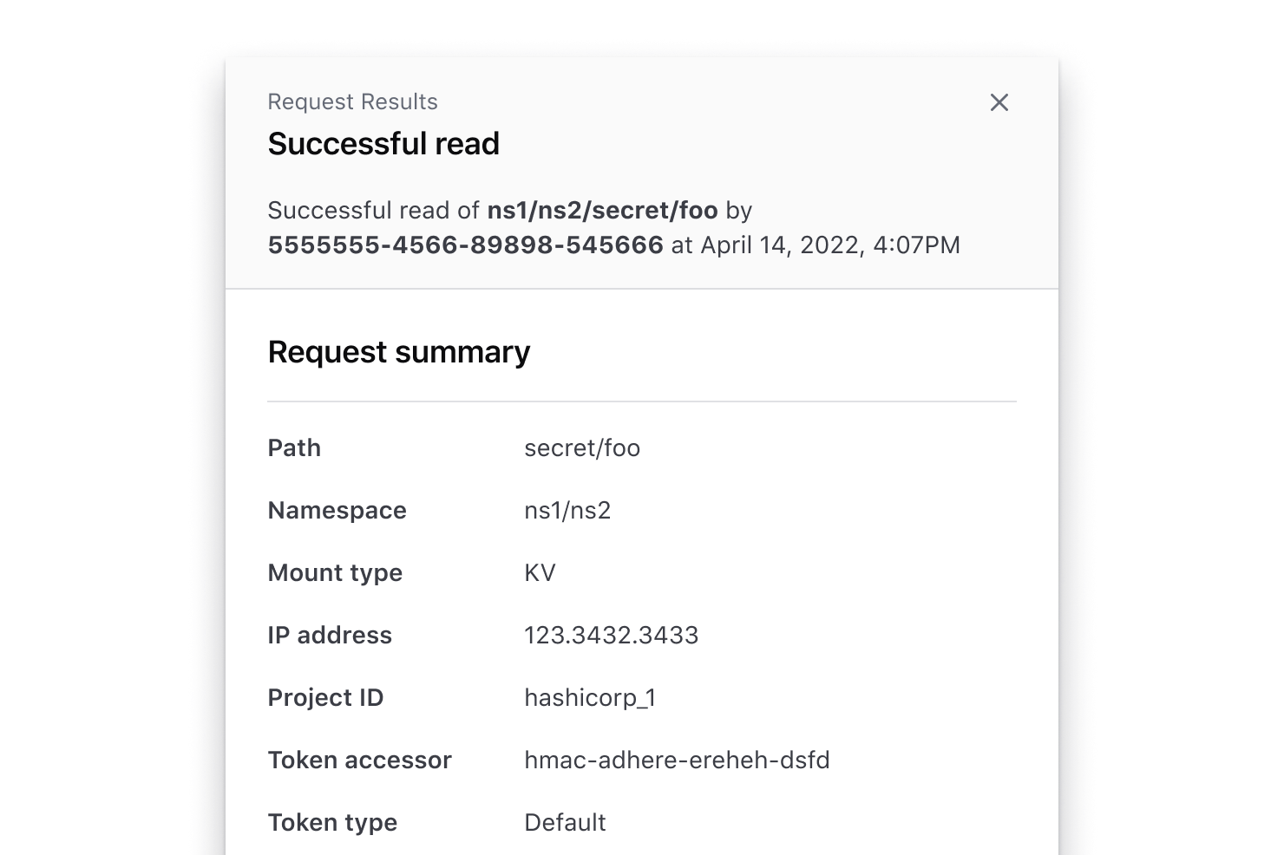Click the Project ID value hashicorp_1

click(x=590, y=697)
